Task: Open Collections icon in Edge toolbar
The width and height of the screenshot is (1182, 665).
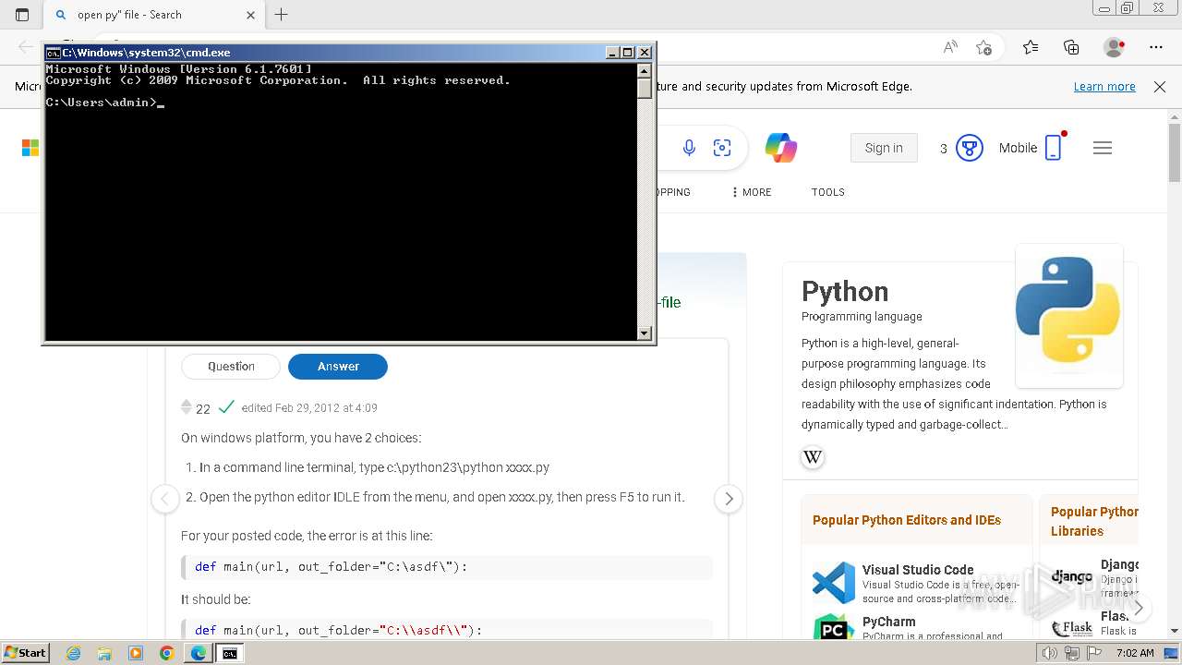Action: pyautogui.click(x=1071, y=47)
